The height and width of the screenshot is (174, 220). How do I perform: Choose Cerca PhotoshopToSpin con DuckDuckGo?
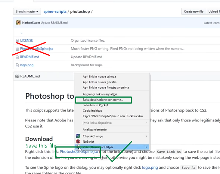tap(112, 116)
